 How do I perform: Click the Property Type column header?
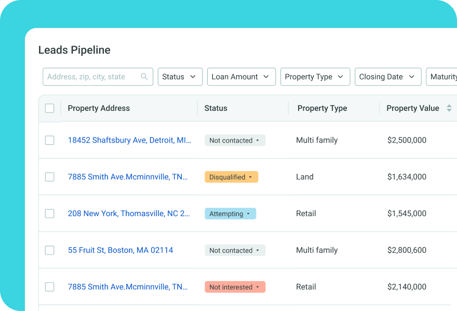click(322, 108)
